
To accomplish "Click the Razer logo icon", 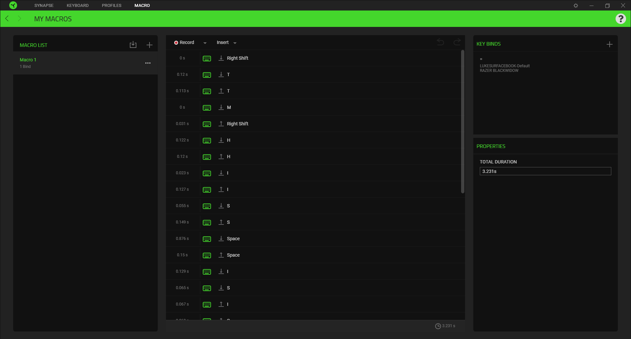I will [x=13, y=5].
